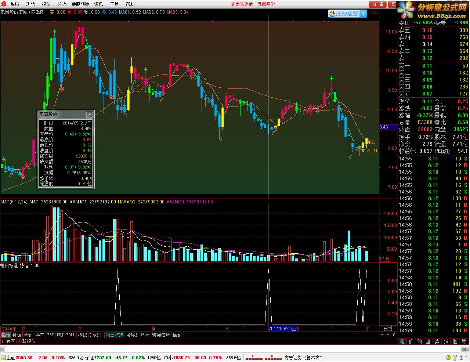The height and width of the screenshot is (362, 470).
Task: Click the 2014年 year label on time axis
Action: 9,329
